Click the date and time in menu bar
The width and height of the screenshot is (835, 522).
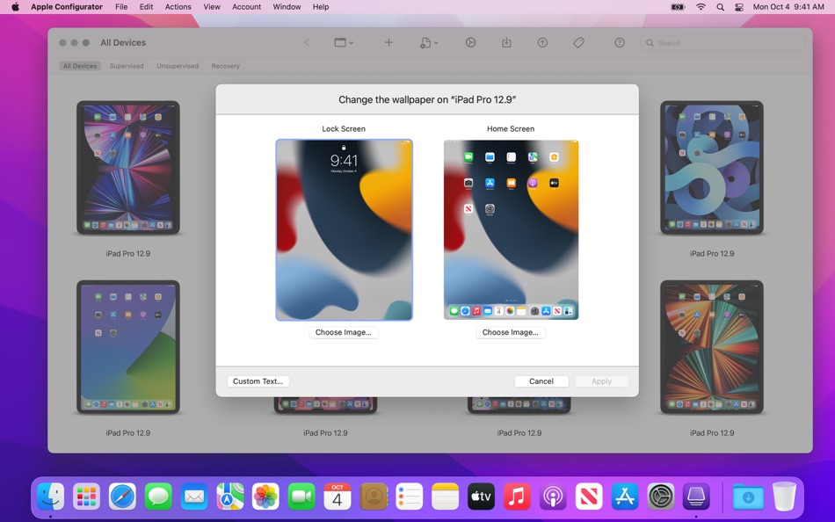788,7
